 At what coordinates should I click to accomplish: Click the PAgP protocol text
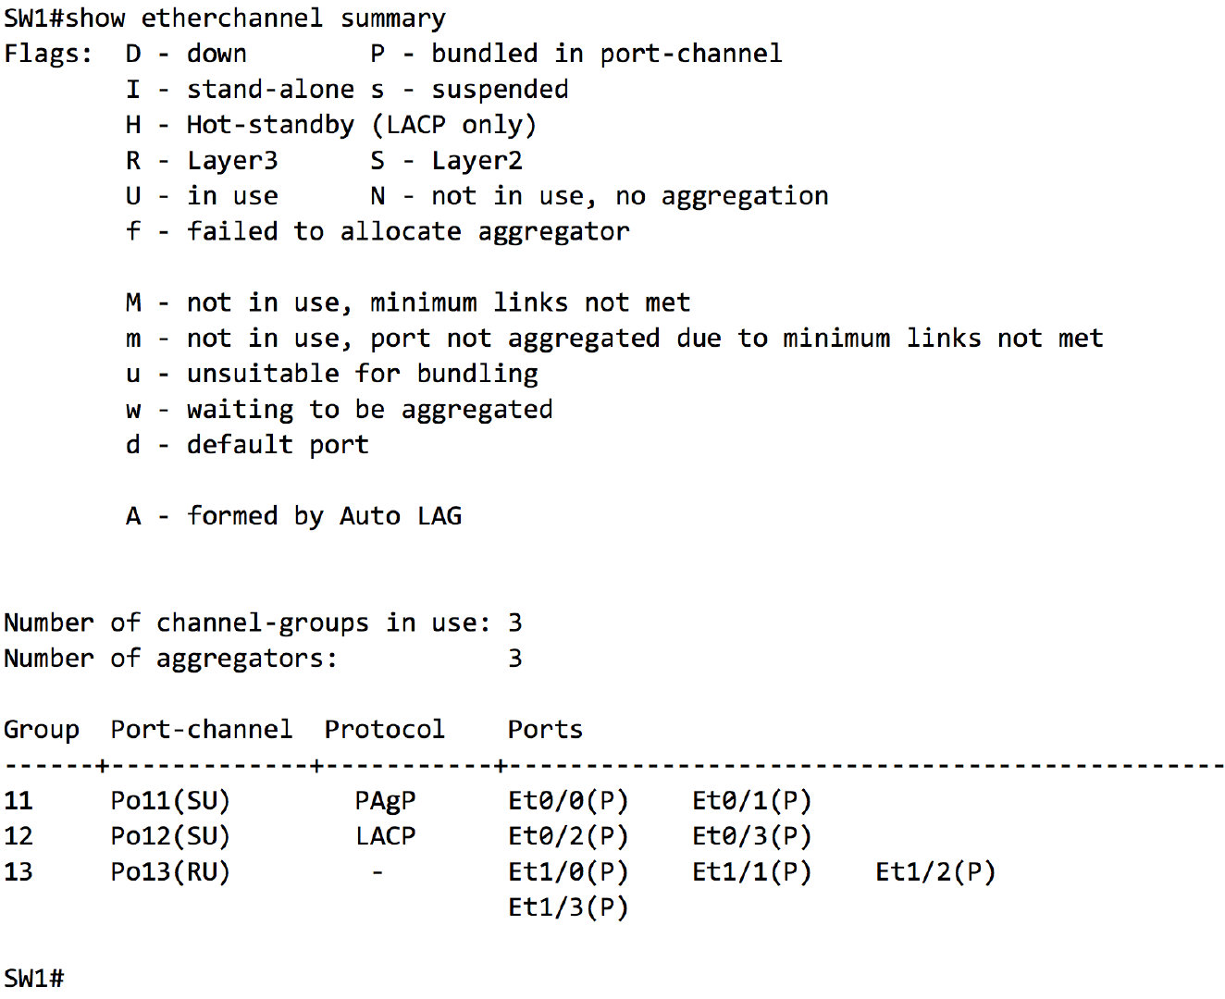(x=385, y=800)
